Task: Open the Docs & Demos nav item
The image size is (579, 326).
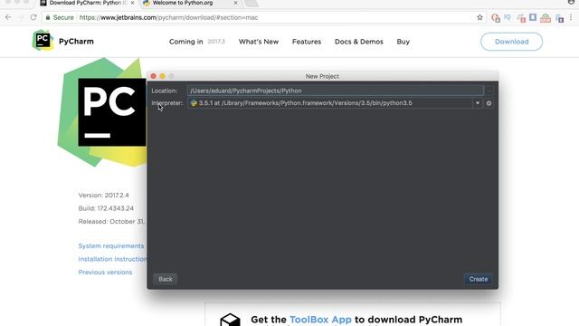Action: pyautogui.click(x=359, y=42)
